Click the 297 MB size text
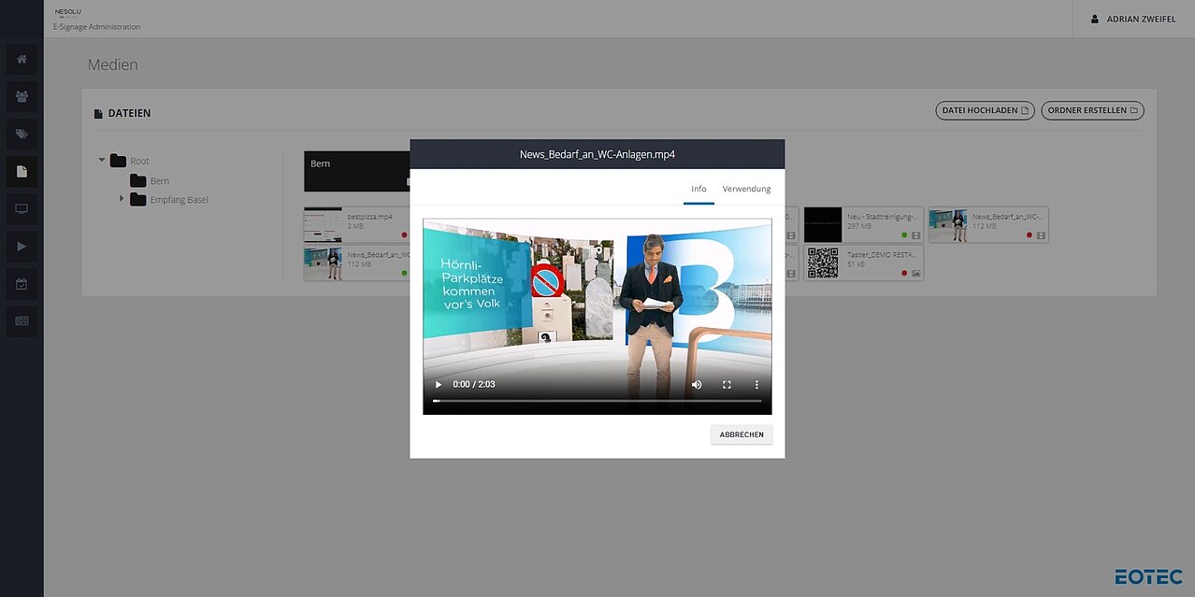 [859, 226]
